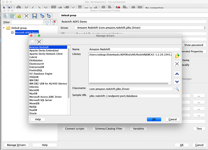Image resolution: width=208 pixels, height=150 pixels.
Task: Click Help in the Manage drivers dialog
Action: tap(38, 119)
